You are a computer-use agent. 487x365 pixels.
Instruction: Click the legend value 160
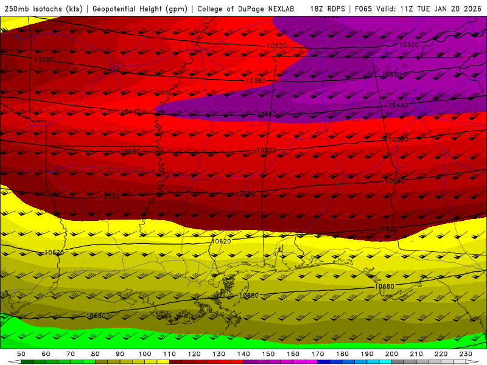click(x=293, y=354)
